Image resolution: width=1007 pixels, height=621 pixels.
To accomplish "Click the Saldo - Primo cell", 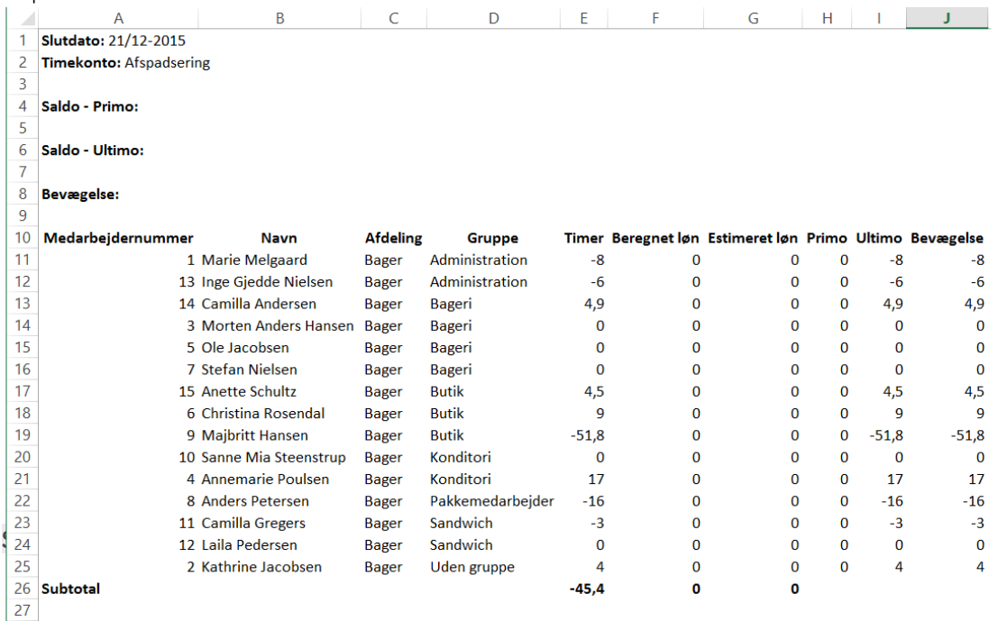I will pyautogui.click(x=89, y=106).
